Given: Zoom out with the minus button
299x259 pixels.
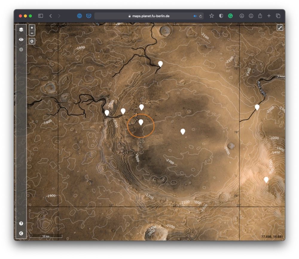Looking at the screenshot, I should pyautogui.click(x=32, y=33).
